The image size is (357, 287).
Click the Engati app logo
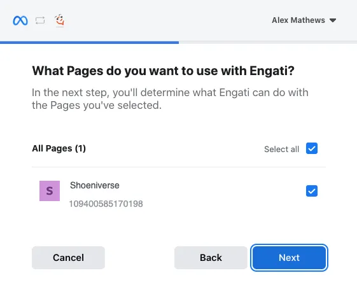tap(60, 20)
